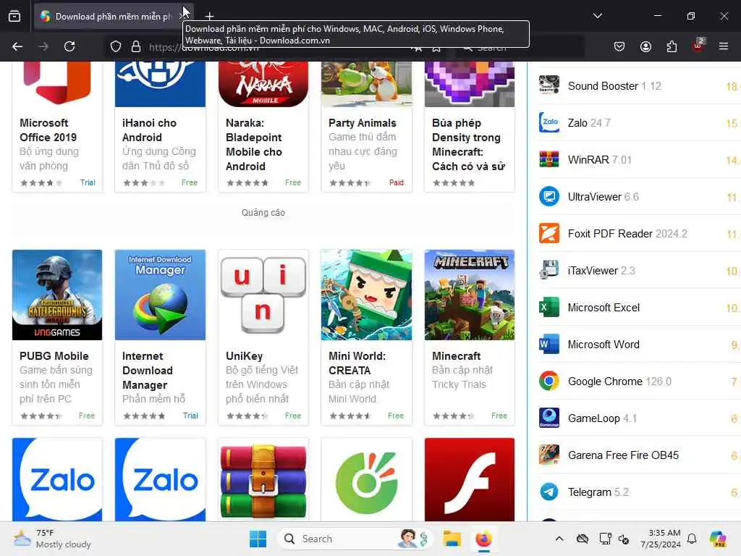
Task: Open the Mini World CREATA thumbnail
Action: tap(366, 295)
